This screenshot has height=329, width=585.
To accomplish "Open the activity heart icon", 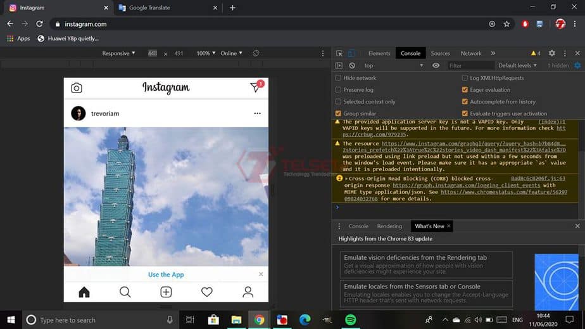I will click(206, 292).
